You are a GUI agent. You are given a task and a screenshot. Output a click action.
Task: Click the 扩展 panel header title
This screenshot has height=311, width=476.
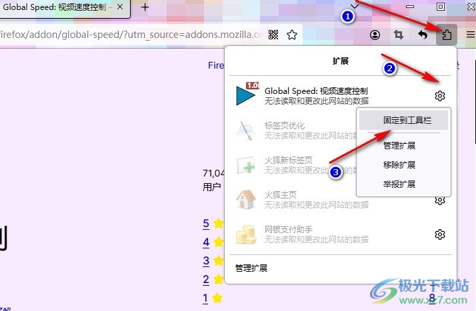point(340,61)
